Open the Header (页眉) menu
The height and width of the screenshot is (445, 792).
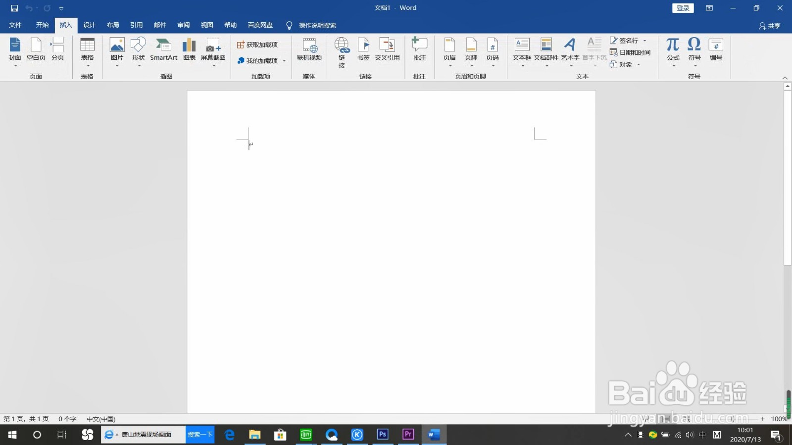(x=449, y=52)
